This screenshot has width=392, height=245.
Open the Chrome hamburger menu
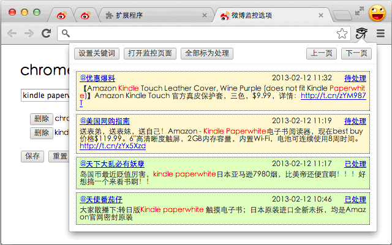pyautogui.click(x=380, y=33)
